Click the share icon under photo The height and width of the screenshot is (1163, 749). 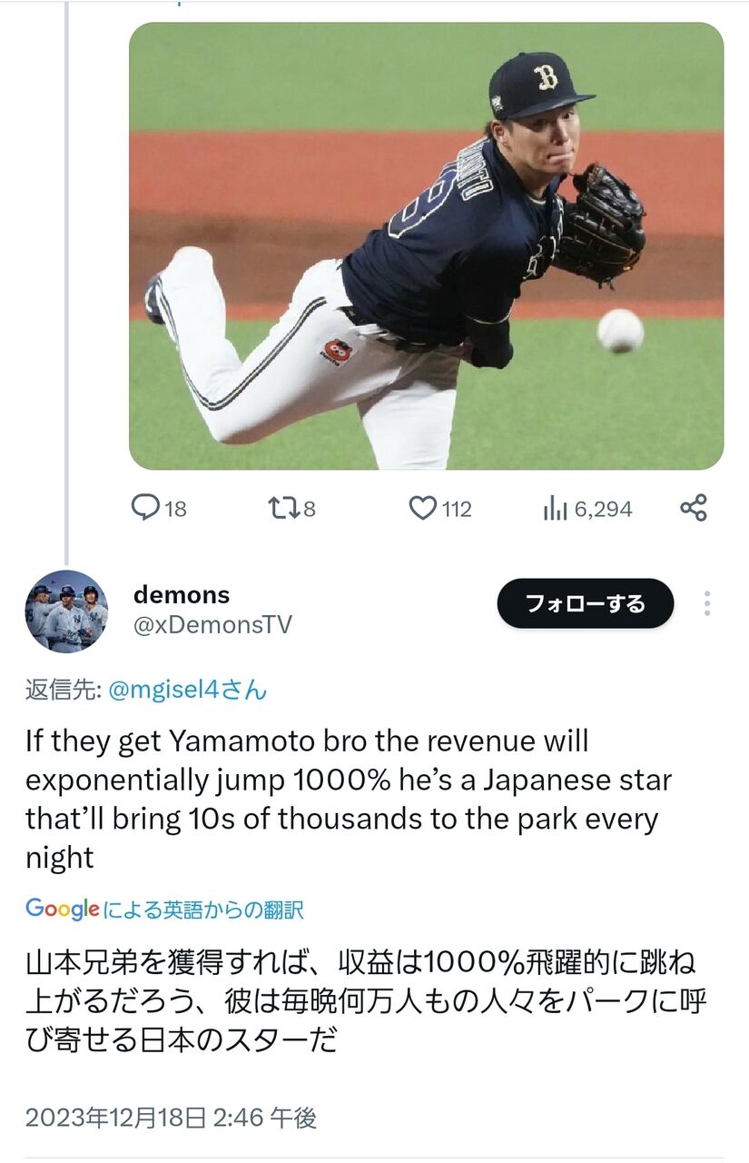(x=694, y=508)
